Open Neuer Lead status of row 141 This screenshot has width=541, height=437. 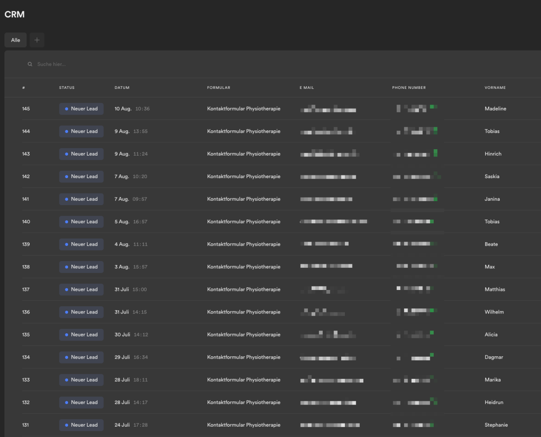pyautogui.click(x=81, y=199)
